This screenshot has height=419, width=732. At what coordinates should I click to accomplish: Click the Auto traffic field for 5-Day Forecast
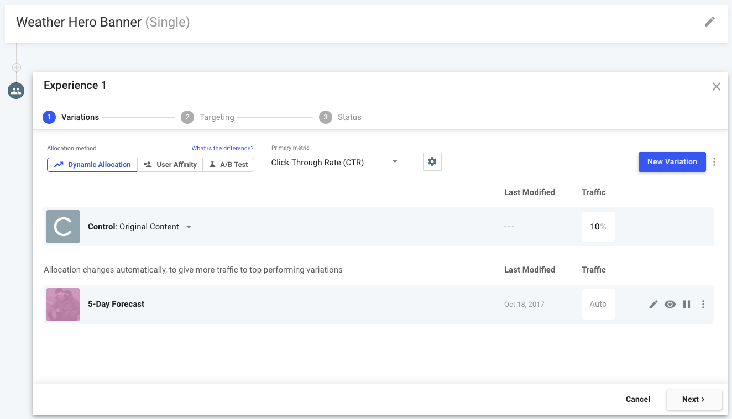pyautogui.click(x=598, y=304)
